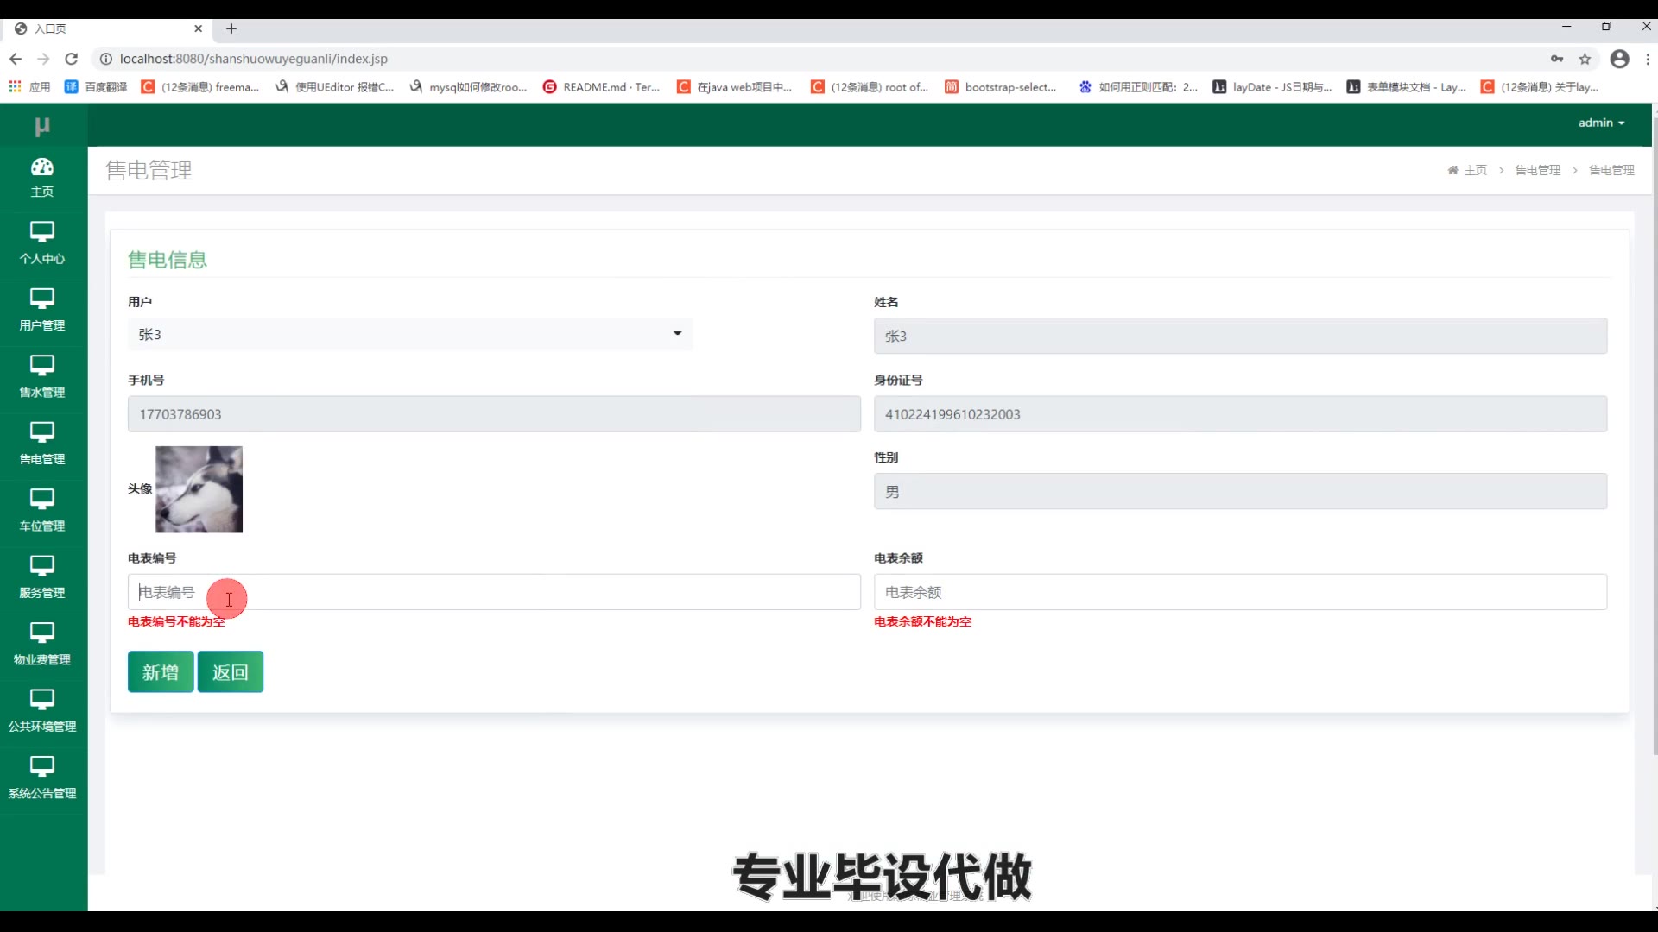Image resolution: width=1658 pixels, height=932 pixels.
Task: Bookmark this page with the star icon
Action: [1585, 59]
